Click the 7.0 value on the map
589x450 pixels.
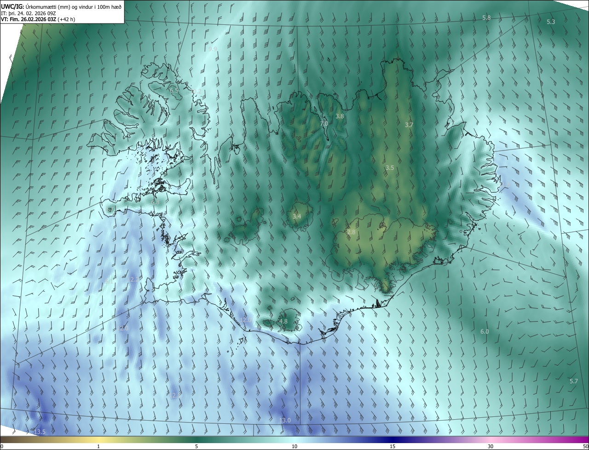click(x=324, y=124)
